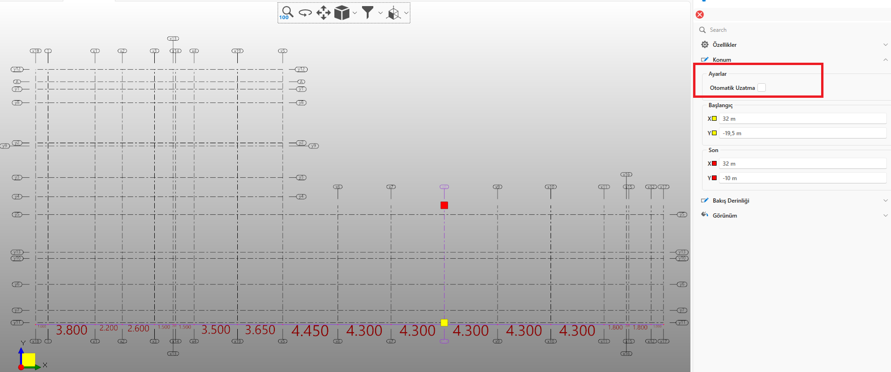Select the pan move arrows tool

point(324,13)
